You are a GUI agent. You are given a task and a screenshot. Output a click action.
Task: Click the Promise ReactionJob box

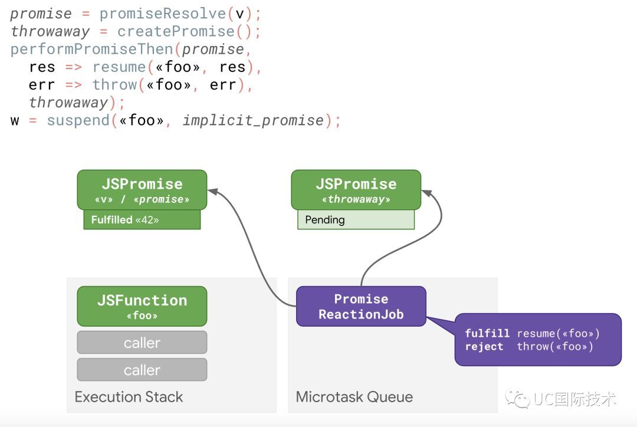tap(361, 306)
